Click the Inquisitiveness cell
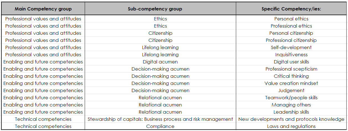 coord(291,55)
